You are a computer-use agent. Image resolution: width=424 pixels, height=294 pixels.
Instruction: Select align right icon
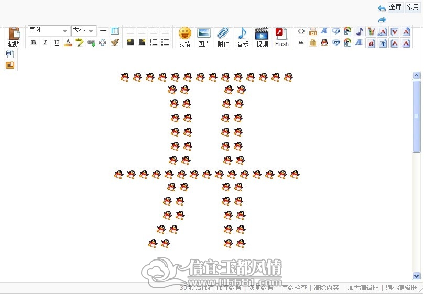tap(165, 31)
